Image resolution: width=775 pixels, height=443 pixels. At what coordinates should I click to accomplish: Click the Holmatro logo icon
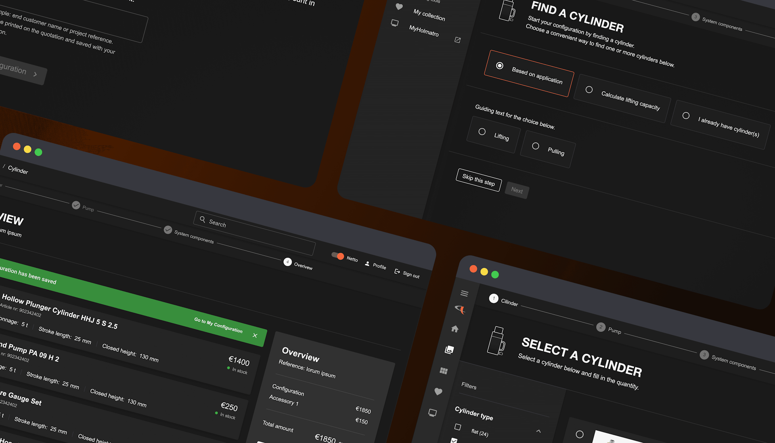pyautogui.click(x=460, y=310)
